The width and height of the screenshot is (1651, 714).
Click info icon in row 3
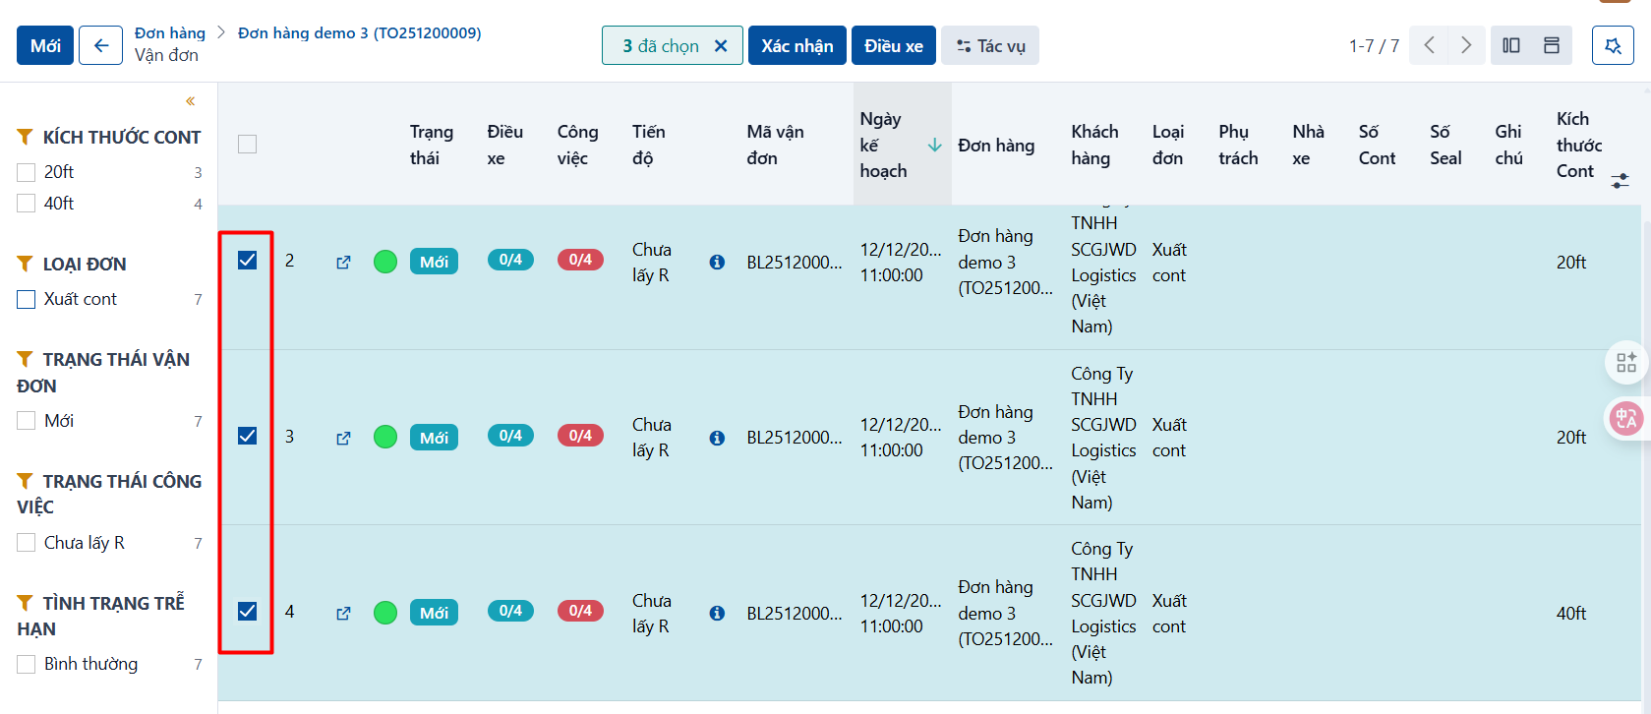pos(717,438)
